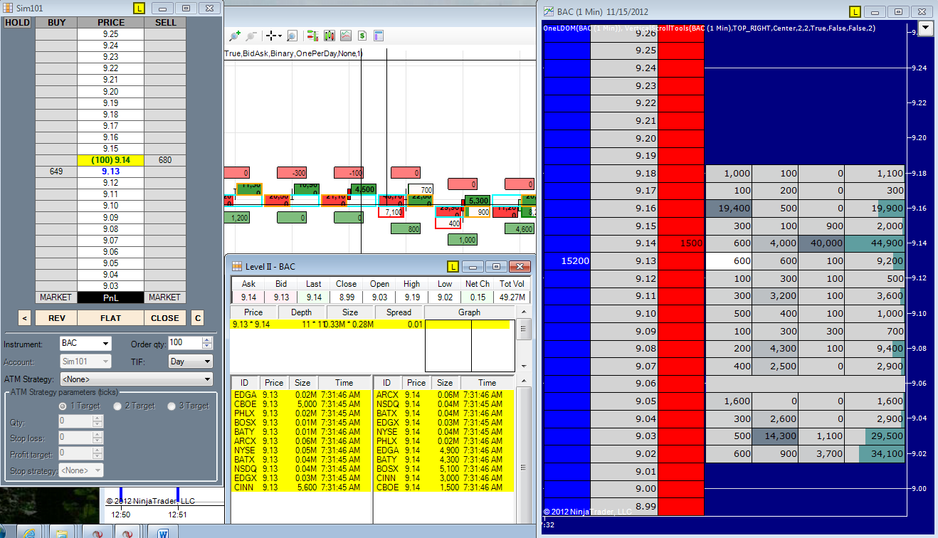
Task: Click the ATM Qty spinner arrows
Action: [x=98, y=421]
